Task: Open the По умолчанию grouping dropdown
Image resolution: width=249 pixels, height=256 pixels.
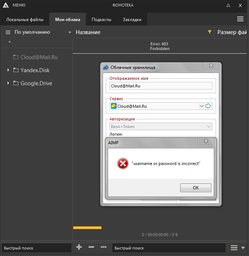Action: pyautogui.click(x=70, y=32)
